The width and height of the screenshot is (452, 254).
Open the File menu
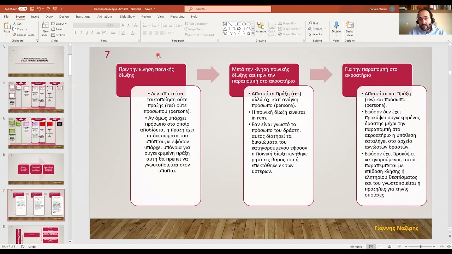pos(6,17)
